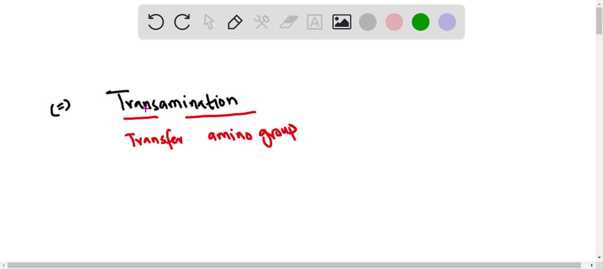This screenshot has height=269, width=603.
Task: Choose the pink color swatch
Action: point(394,22)
